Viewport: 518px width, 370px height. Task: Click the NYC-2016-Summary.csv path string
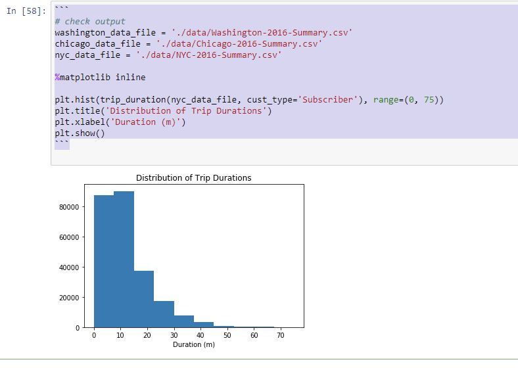coord(209,55)
